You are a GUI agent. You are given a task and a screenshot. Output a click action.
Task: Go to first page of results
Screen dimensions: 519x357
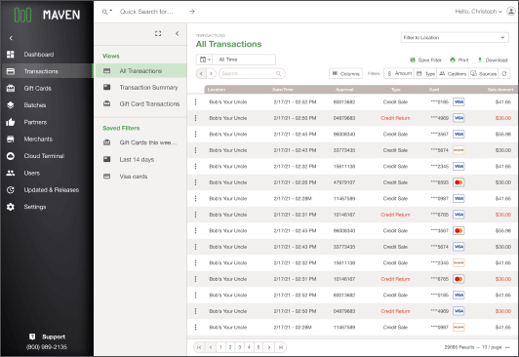coord(199,347)
